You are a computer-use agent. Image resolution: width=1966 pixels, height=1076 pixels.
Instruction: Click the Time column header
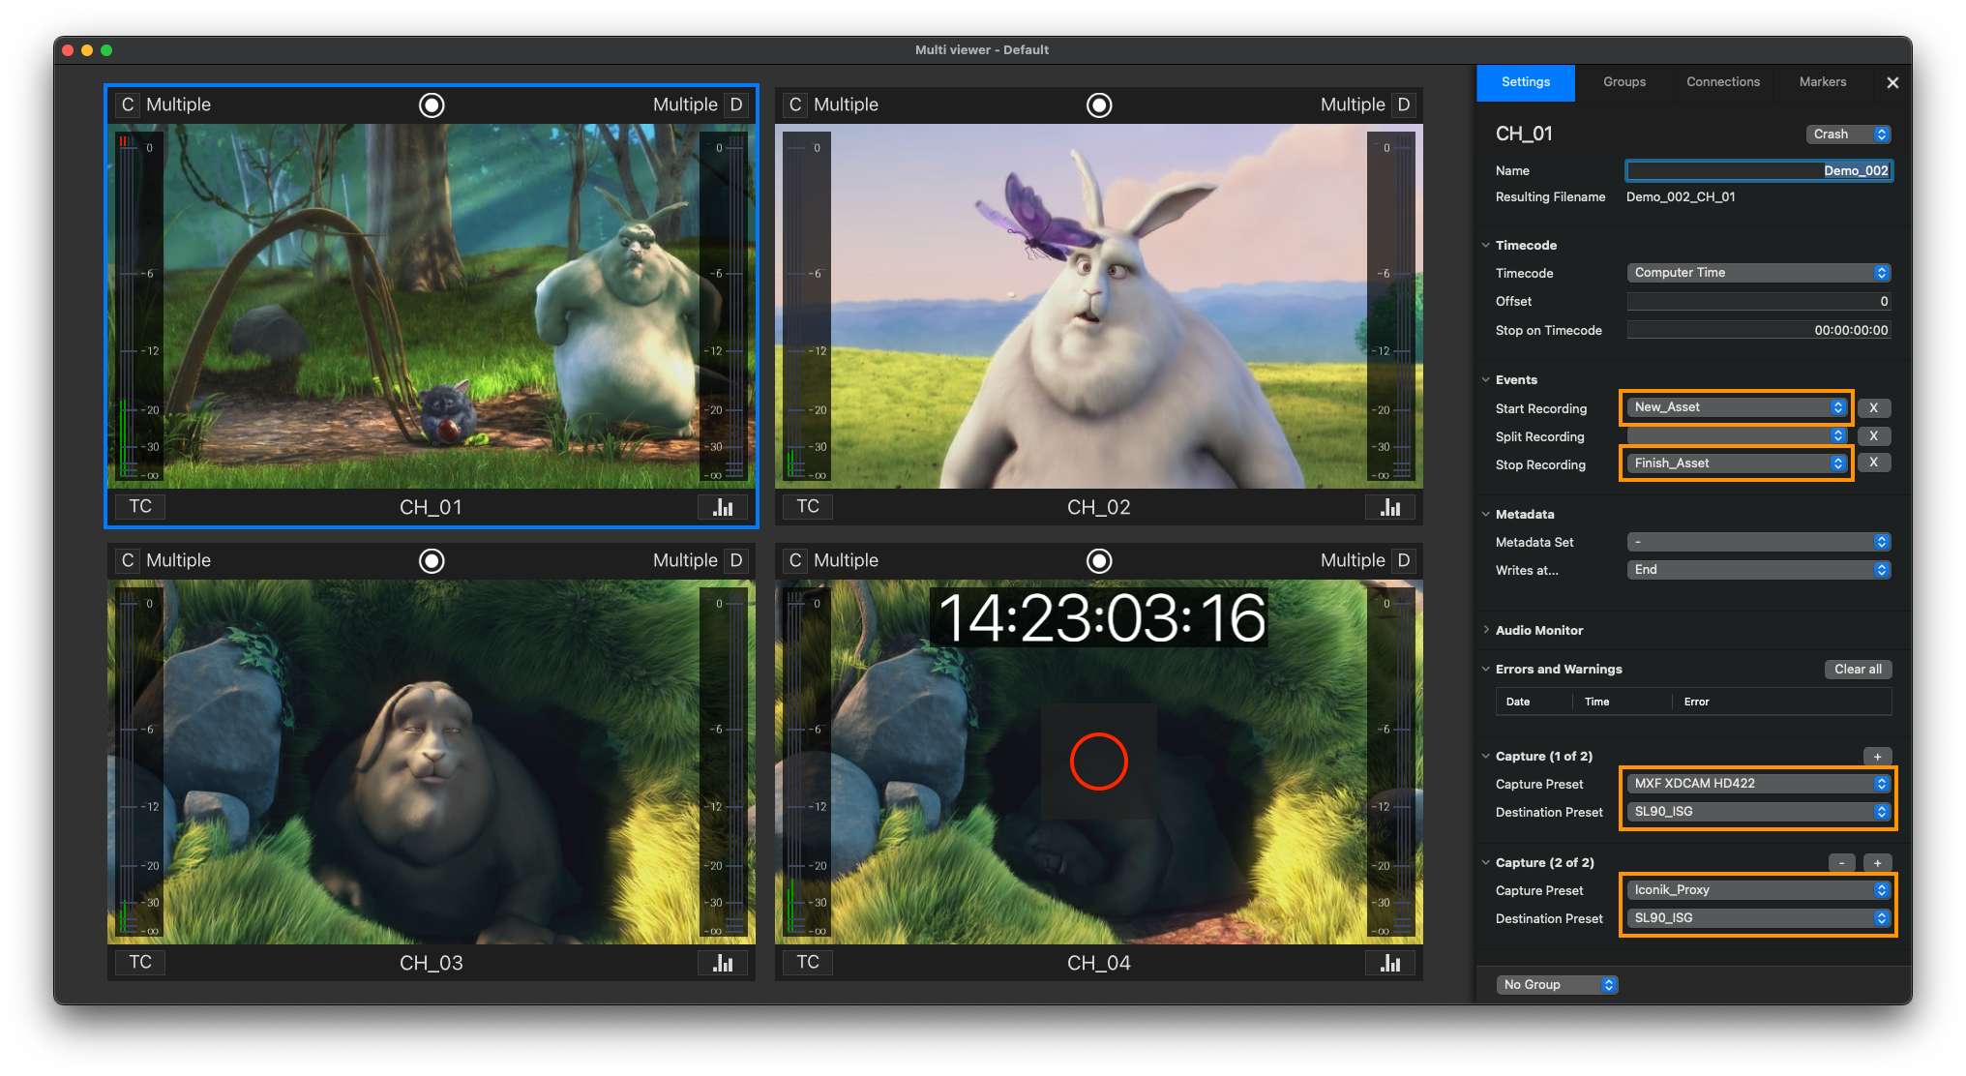(1596, 702)
